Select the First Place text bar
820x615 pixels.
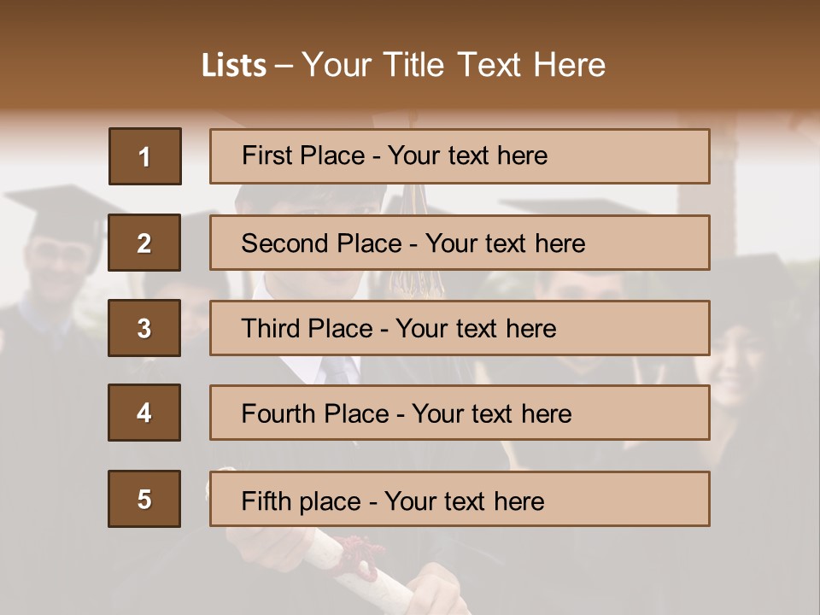460,156
